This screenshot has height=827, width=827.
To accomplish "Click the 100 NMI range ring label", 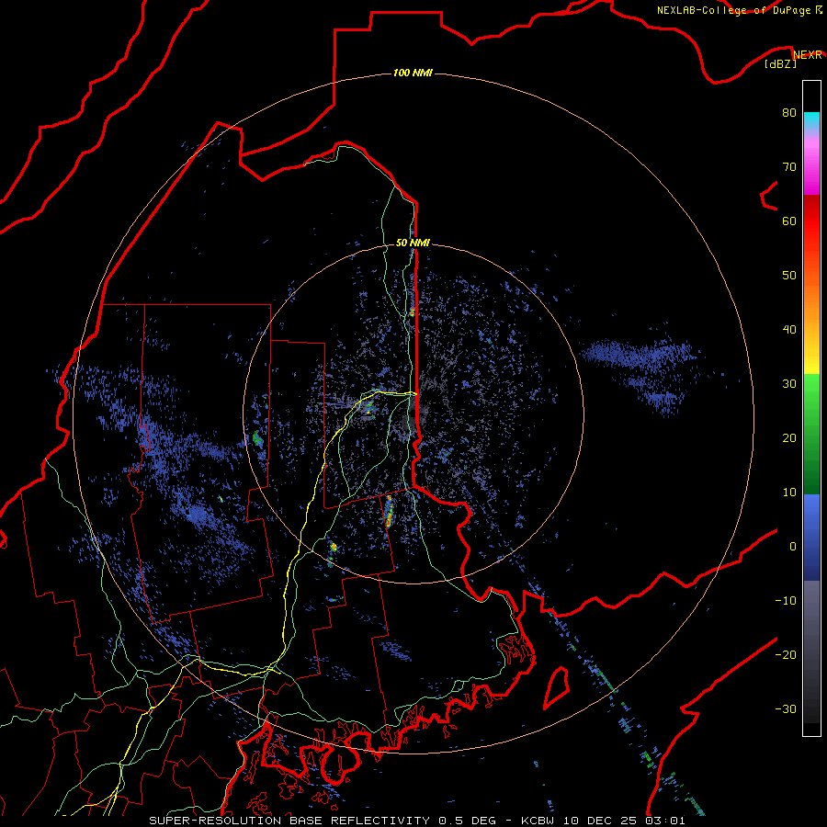I will 413,73.
